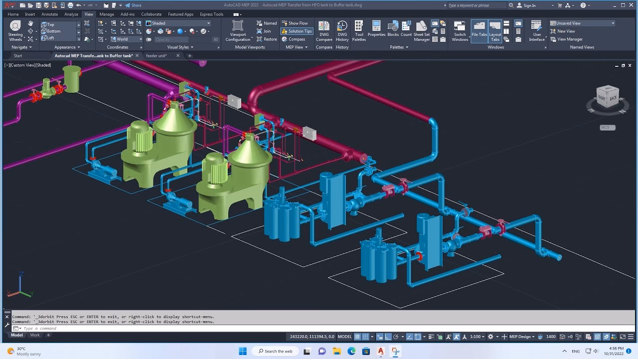
Task: Enable the MEP Compass
Action: tap(296, 39)
